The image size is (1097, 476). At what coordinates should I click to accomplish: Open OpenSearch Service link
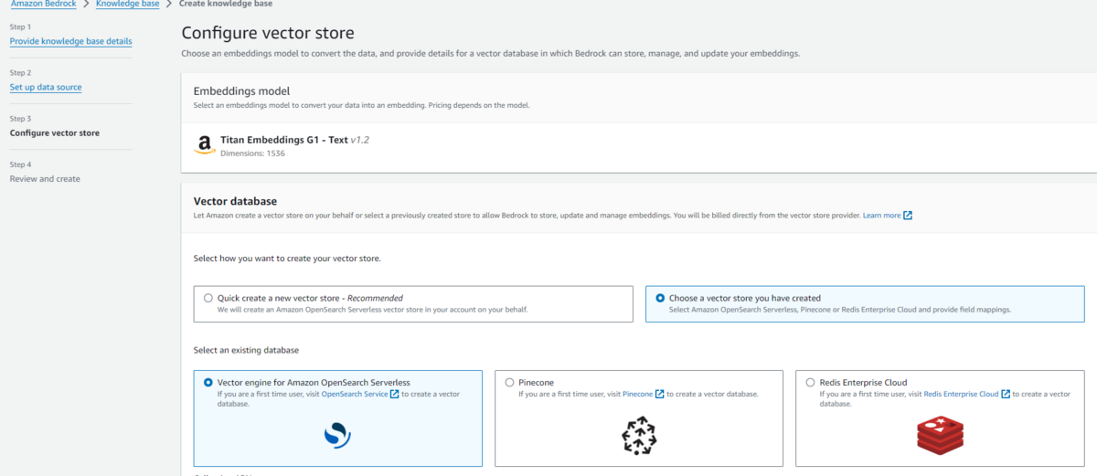coord(354,394)
